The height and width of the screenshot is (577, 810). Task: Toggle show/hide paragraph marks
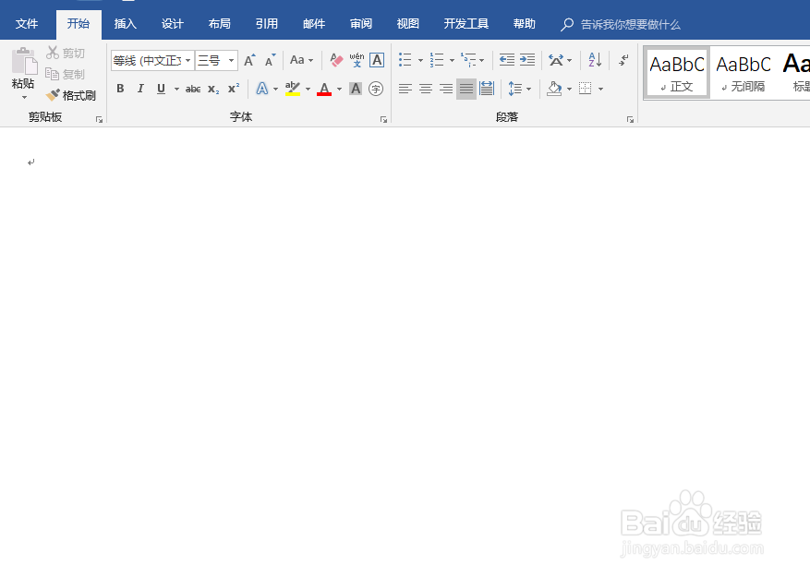(x=623, y=60)
